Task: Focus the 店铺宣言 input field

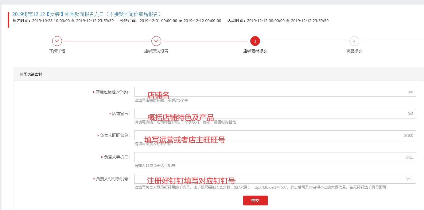Action: (x=275, y=114)
